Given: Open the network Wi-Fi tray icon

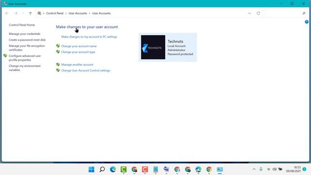Looking at the screenshot, I should (x=269, y=169).
